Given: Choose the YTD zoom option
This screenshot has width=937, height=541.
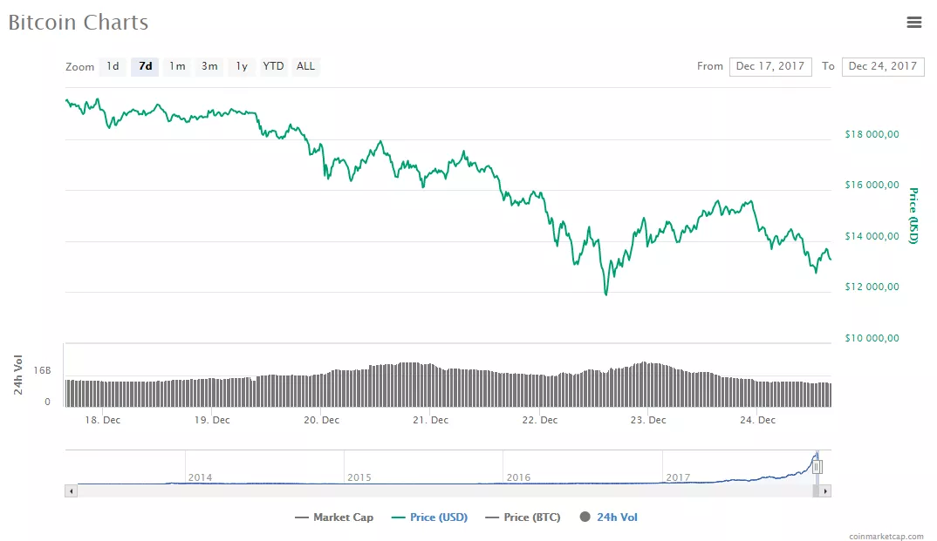Looking at the screenshot, I should click(273, 66).
